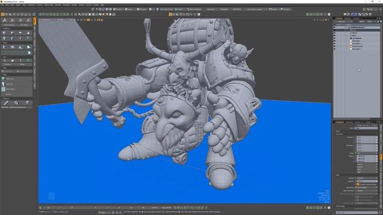This screenshot has width=383, height=215.
Task: Switch to the Items tab
Action: (x=339, y=19)
